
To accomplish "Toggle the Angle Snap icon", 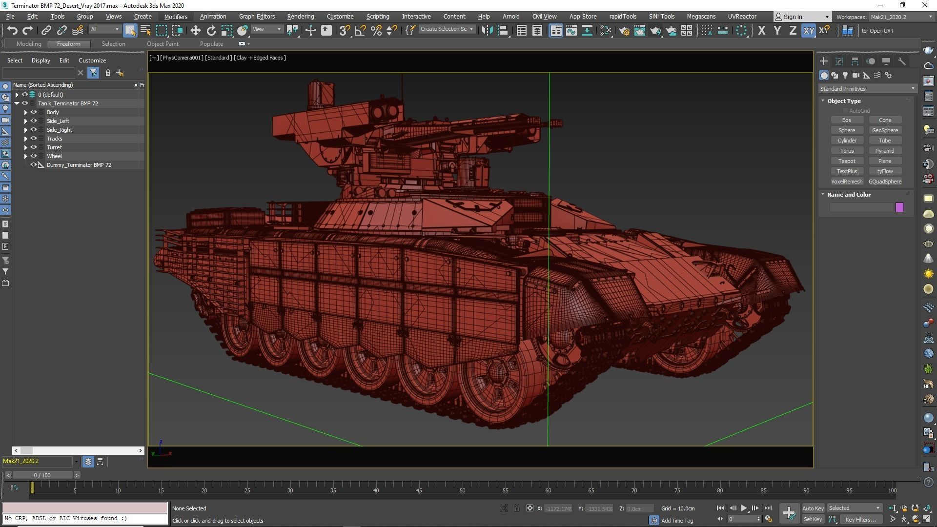I will pos(360,31).
